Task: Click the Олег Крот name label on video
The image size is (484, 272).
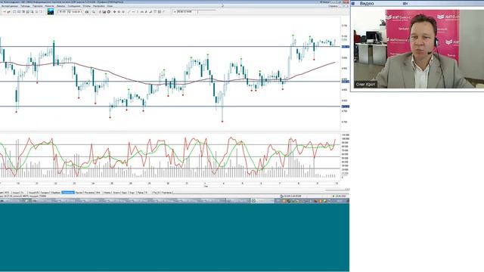Action: (366, 84)
